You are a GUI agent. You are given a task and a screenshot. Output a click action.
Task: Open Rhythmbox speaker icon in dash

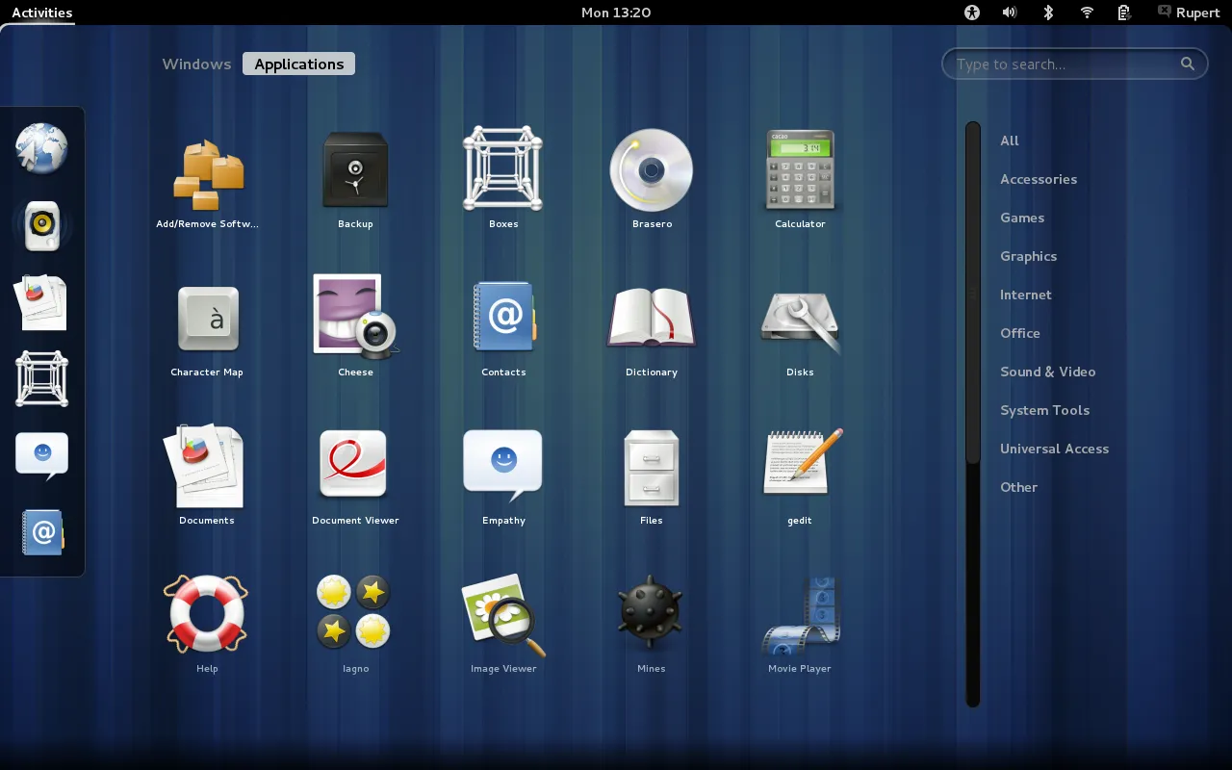coord(40,225)
